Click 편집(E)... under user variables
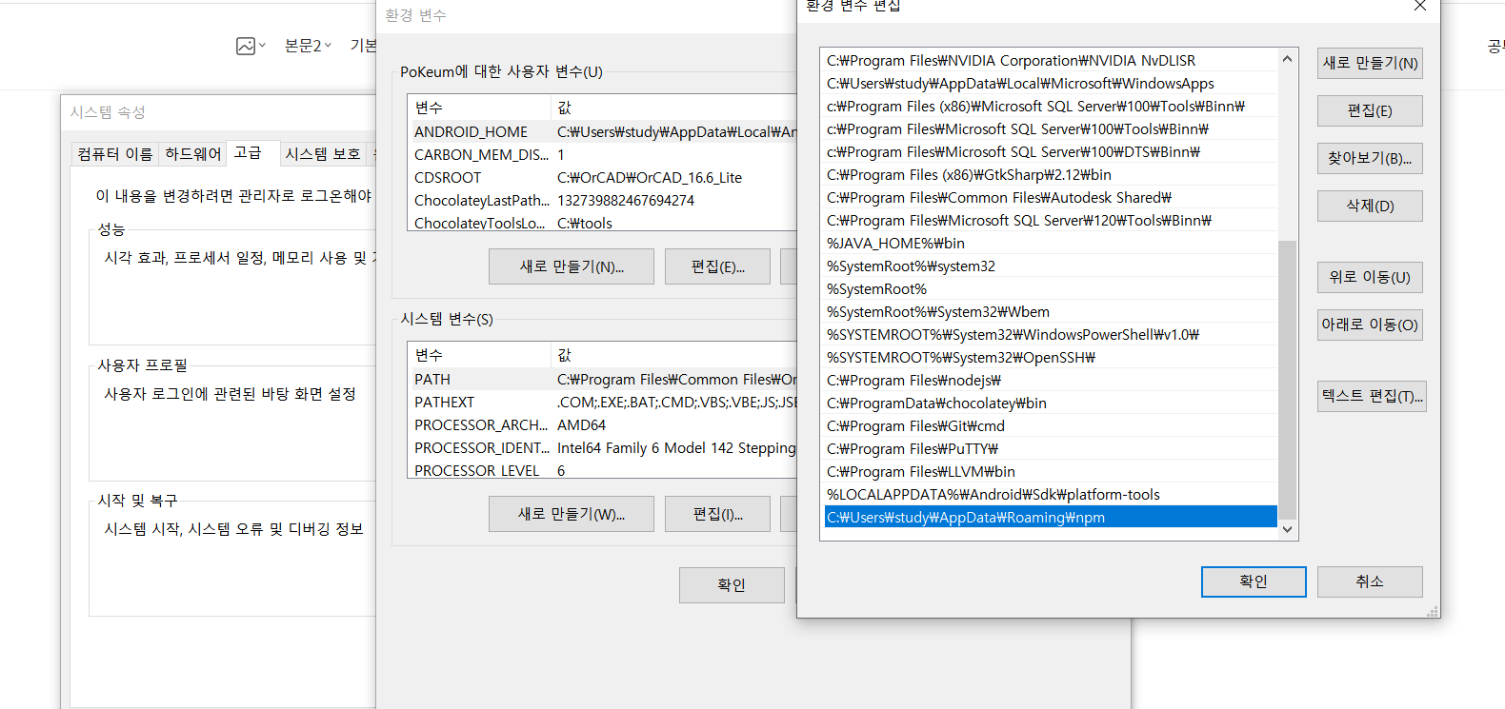 [717, 266]
